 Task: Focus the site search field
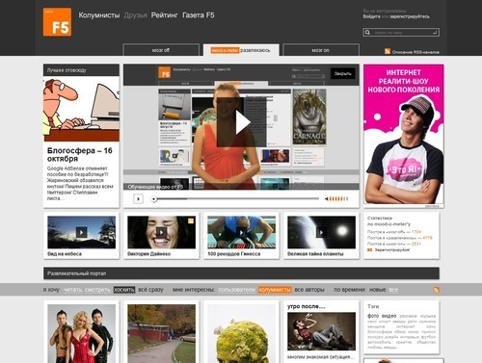pyautogui.click(x=402, y=33)
